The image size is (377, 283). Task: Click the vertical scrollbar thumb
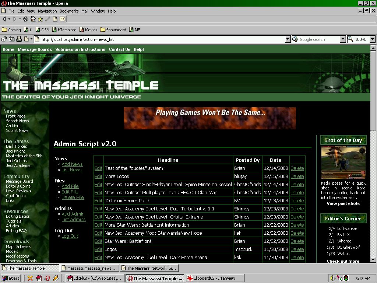pos(373,91)
